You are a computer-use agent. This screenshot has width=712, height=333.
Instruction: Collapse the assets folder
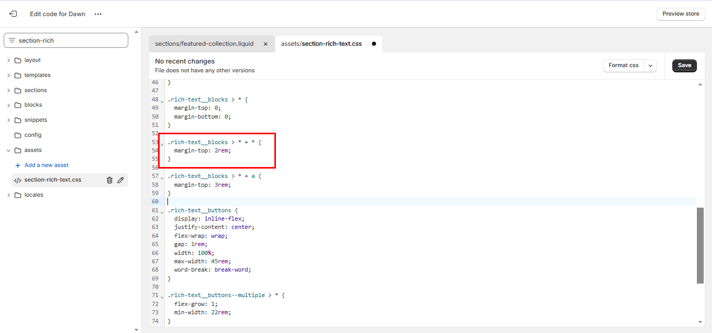[8, 150]
